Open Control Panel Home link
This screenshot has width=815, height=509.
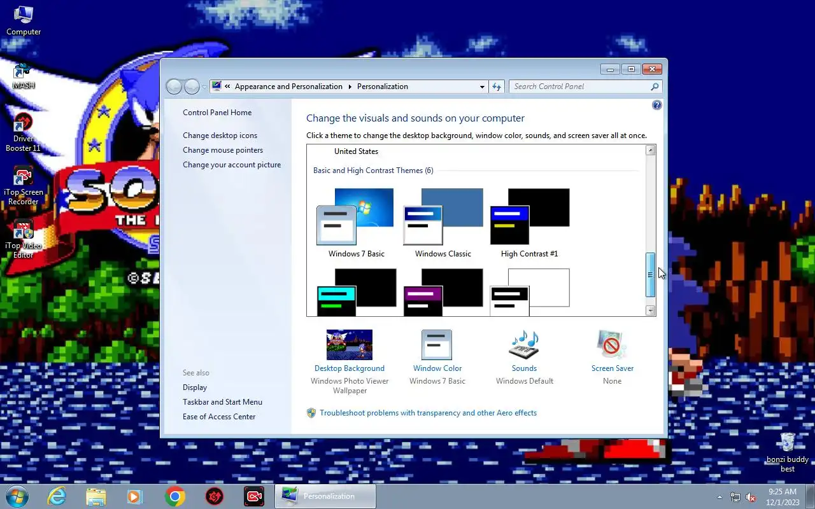[217, 113]
